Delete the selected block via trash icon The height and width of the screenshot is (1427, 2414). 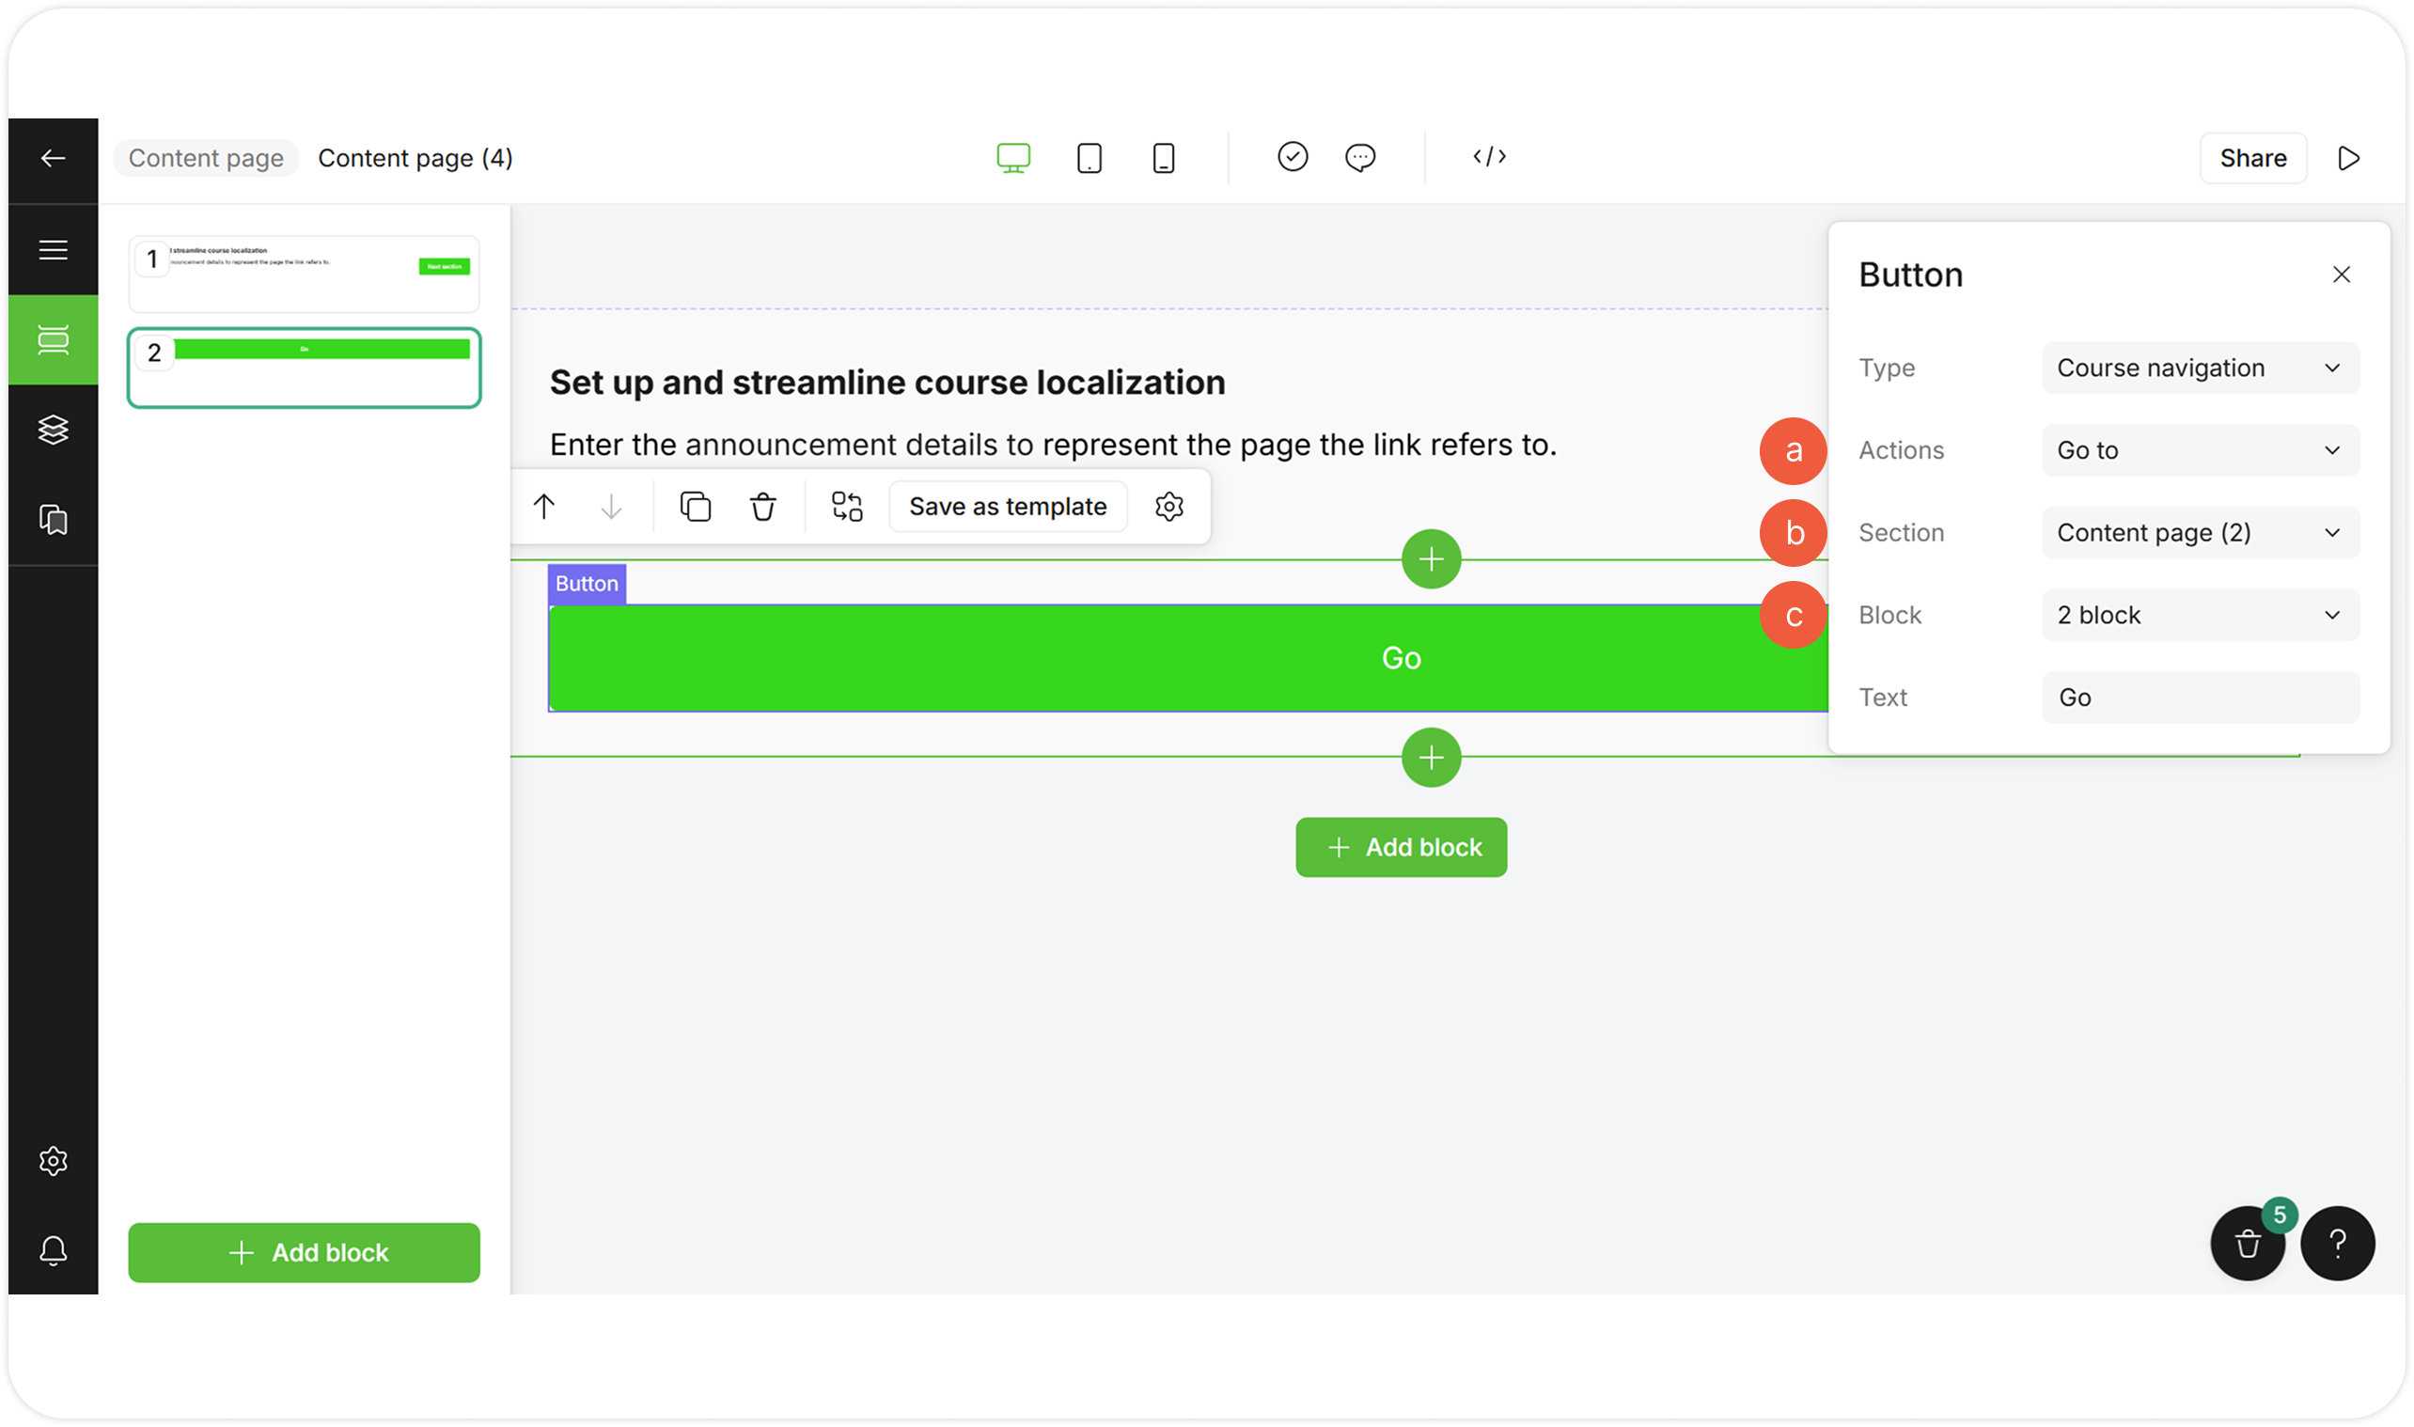[x=762, y=507]
